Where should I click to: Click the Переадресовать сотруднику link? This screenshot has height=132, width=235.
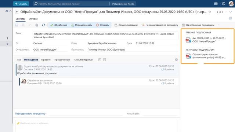pyautogui.click(x=30, y=114)
